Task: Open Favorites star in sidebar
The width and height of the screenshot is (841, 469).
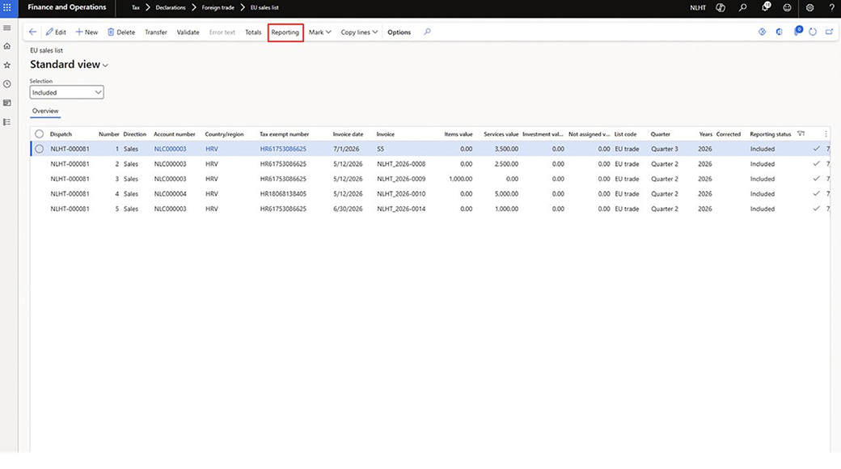Action: tap(7, 65)
